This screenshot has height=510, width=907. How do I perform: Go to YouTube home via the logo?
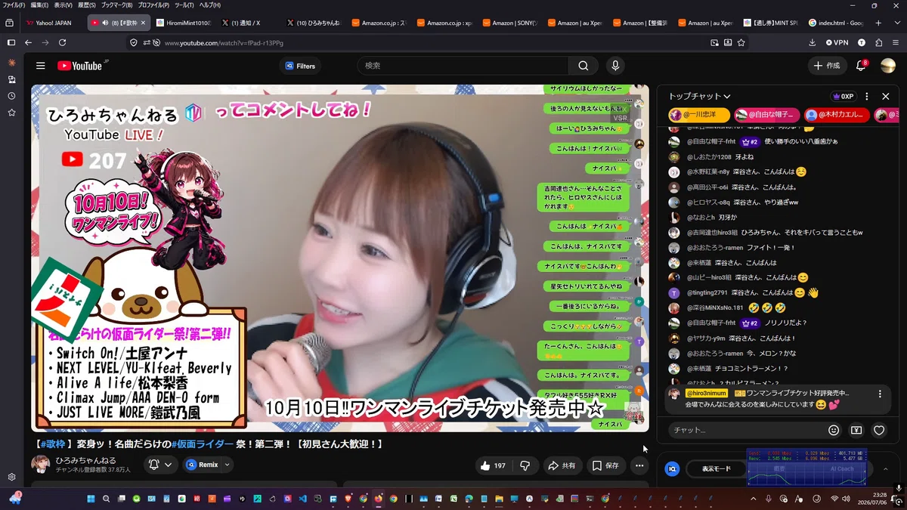pyautogui.click(x=82, y=66)
